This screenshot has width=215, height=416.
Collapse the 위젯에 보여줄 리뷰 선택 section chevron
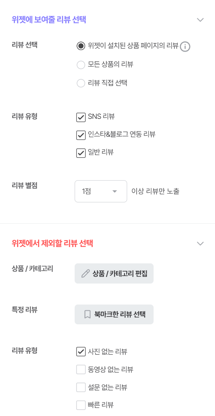pyautogui.click(x=200, y=20)
